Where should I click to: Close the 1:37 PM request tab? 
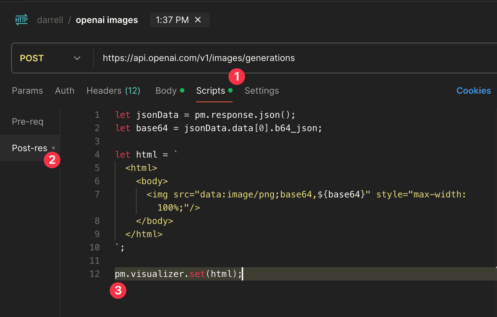pyautogui.click(x=198, y=20)
